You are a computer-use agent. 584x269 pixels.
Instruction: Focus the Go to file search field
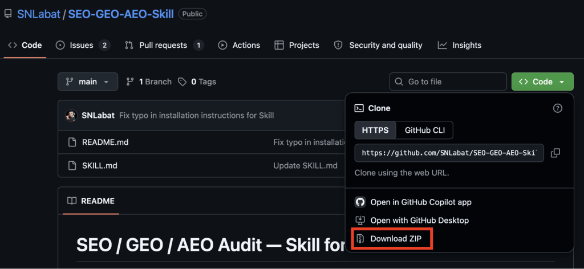click(x=448, y=82)
